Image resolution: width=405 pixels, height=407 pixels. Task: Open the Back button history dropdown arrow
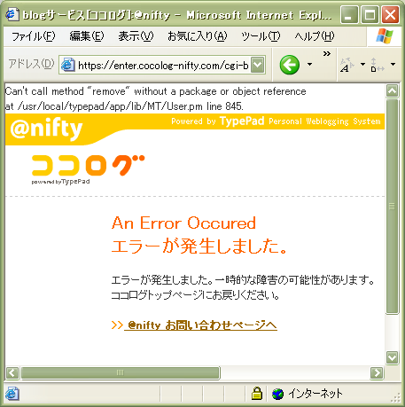(309, 64)
